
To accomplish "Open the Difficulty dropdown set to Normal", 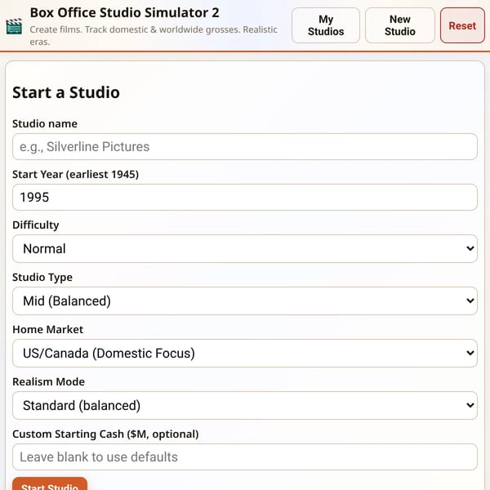I will 245,249.
